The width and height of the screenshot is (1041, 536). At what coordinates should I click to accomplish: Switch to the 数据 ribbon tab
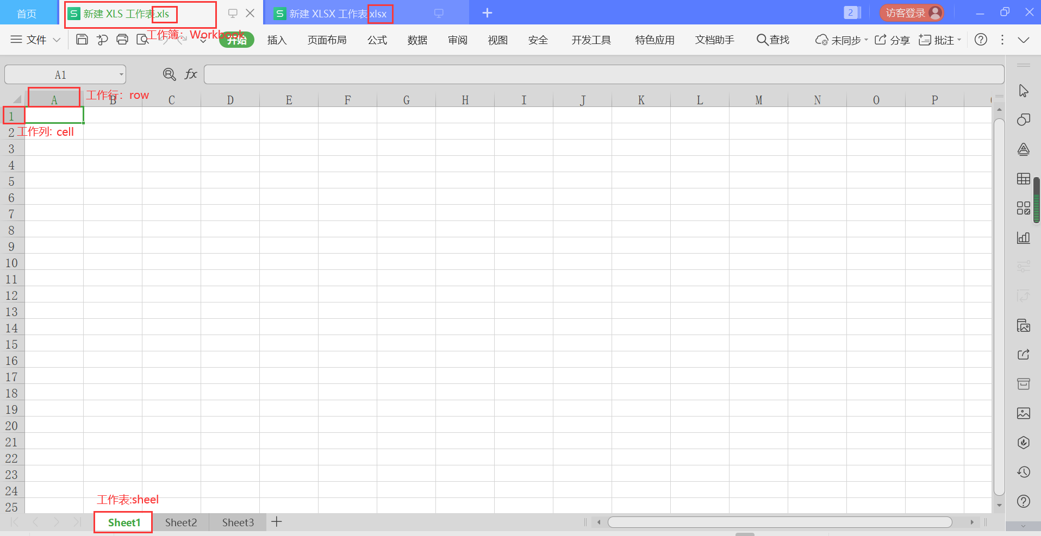click(416, 40)
